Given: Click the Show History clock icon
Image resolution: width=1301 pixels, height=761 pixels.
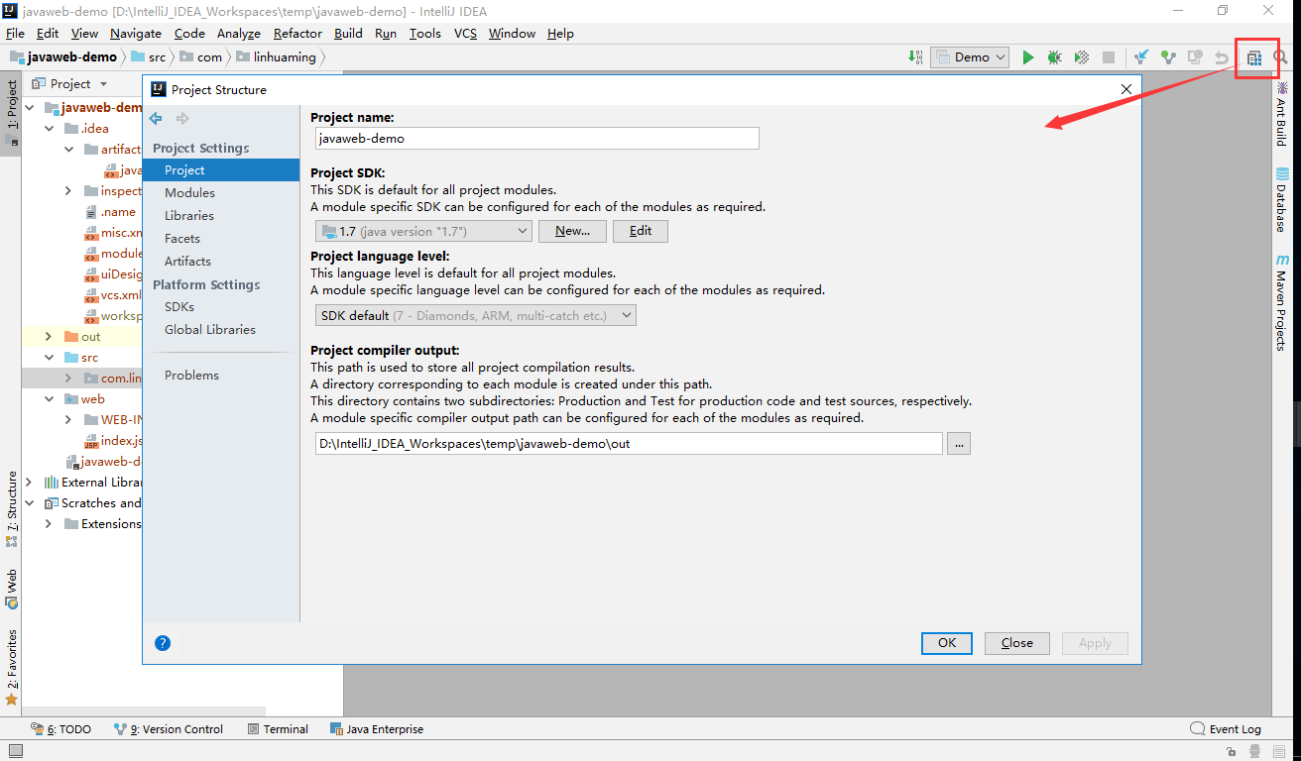Looking at the screenshot, I should [x=1195, y=57].
